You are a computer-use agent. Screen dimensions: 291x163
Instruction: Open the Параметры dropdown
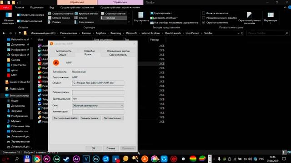271,18
